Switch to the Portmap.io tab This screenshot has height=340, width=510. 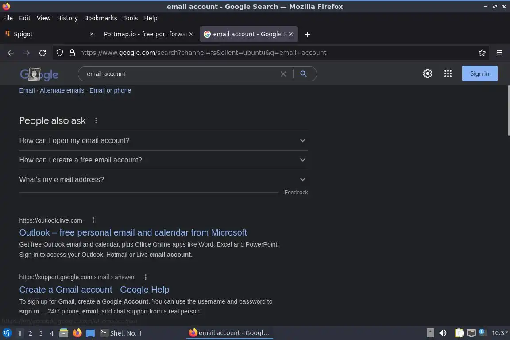pos(148,34)
